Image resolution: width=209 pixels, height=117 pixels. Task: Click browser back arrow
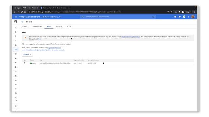pos(14,12)
